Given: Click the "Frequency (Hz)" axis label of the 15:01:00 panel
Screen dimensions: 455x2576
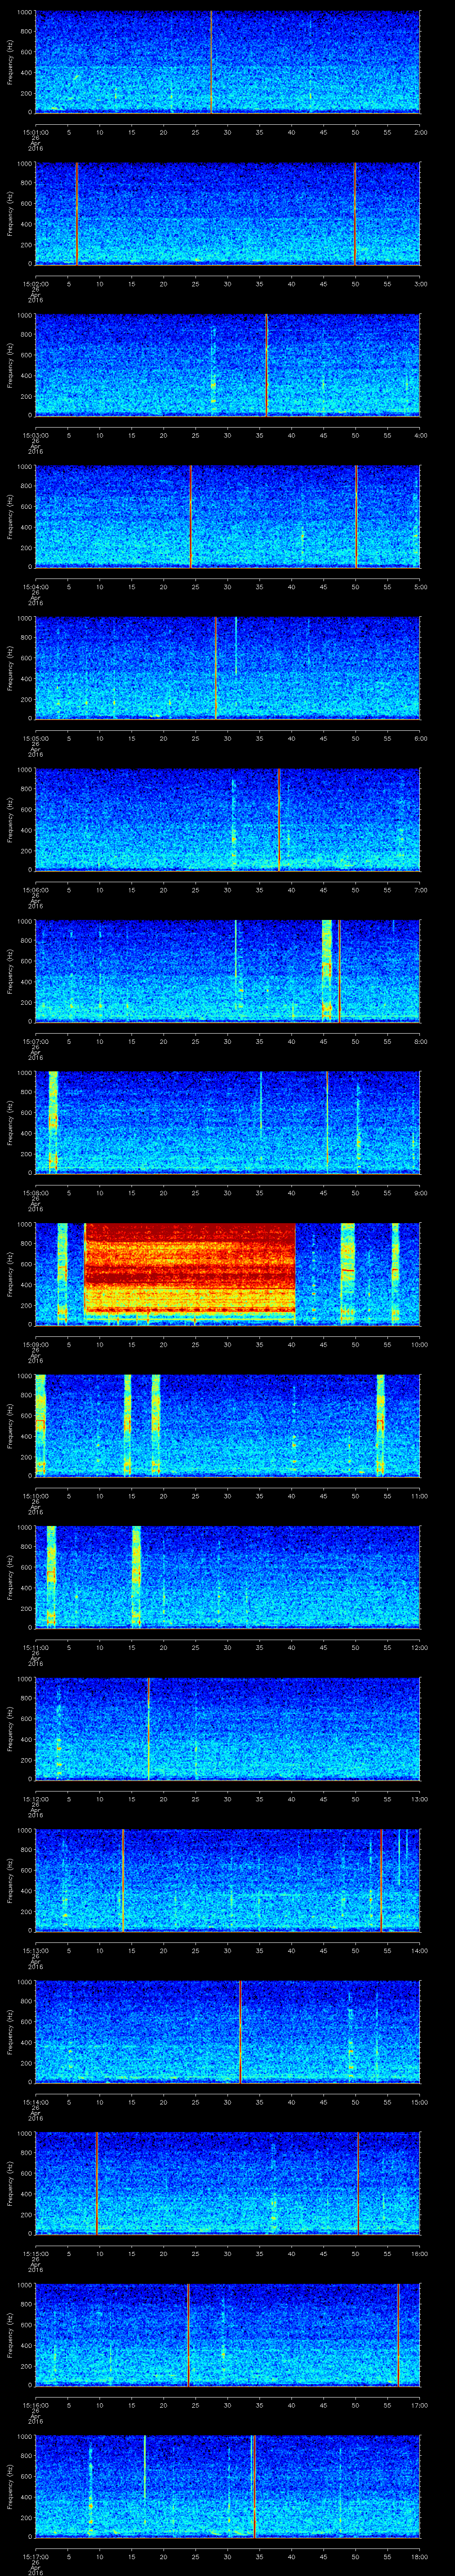Looking at the screenshot, I should coord(10,62).
